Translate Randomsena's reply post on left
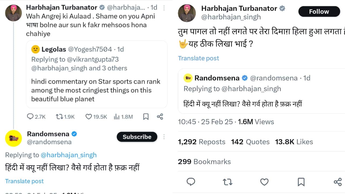The height and width of the screenshot is (194, 345). pos(24,181)
